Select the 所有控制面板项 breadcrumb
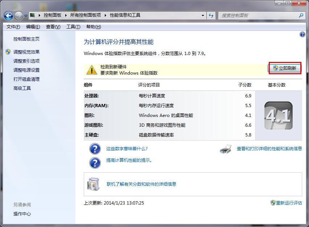The image size is (309, 227). [86, 15]
